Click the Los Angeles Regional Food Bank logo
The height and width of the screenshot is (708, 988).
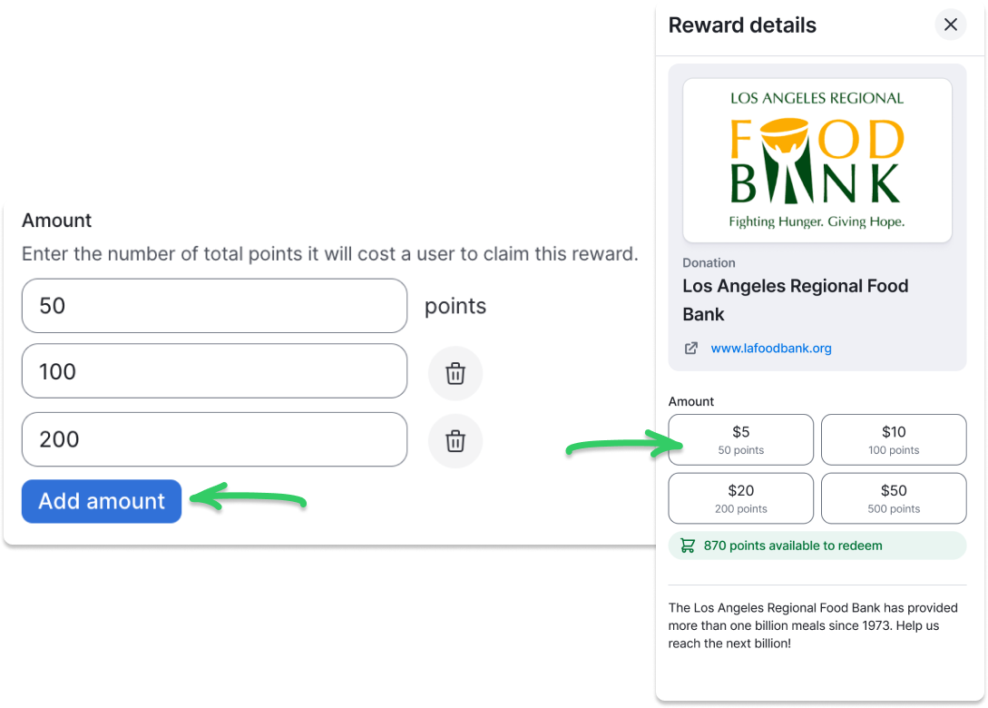point(817,160)
